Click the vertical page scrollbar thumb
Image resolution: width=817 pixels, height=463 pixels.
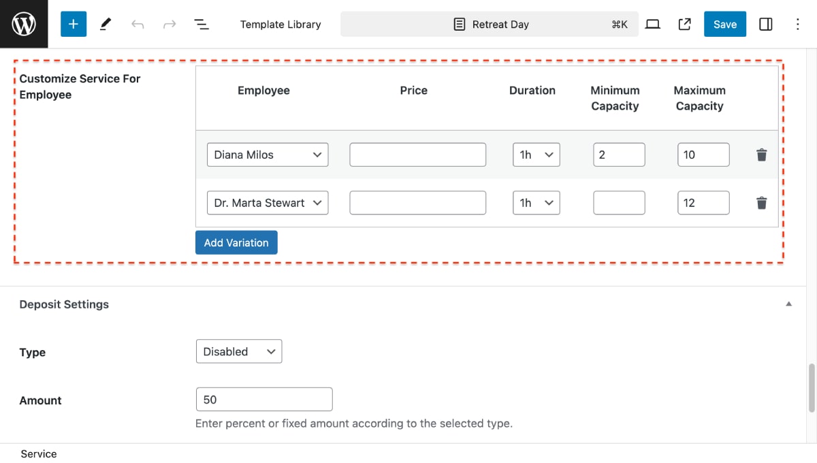point(811,388)
